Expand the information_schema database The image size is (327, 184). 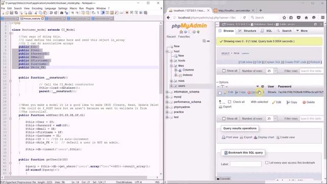[167, 92]
